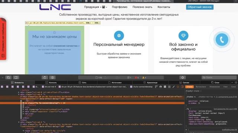Open the Вычисленно sidebar tab
This screenshot has width=238, height=133.
pyautogui.click(x=201, y=87)
